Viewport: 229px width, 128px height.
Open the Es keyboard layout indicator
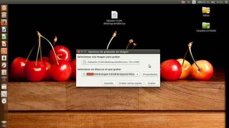194,2
